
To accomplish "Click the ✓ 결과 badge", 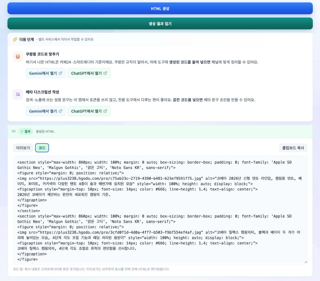I will (26, 132).
